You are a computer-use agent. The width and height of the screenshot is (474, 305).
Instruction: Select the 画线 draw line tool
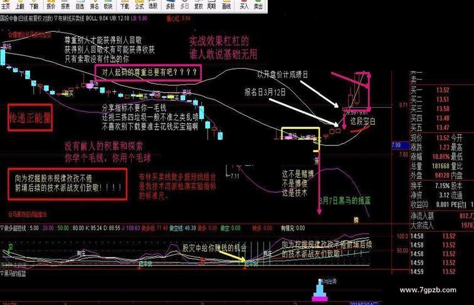tap(226, 6)
